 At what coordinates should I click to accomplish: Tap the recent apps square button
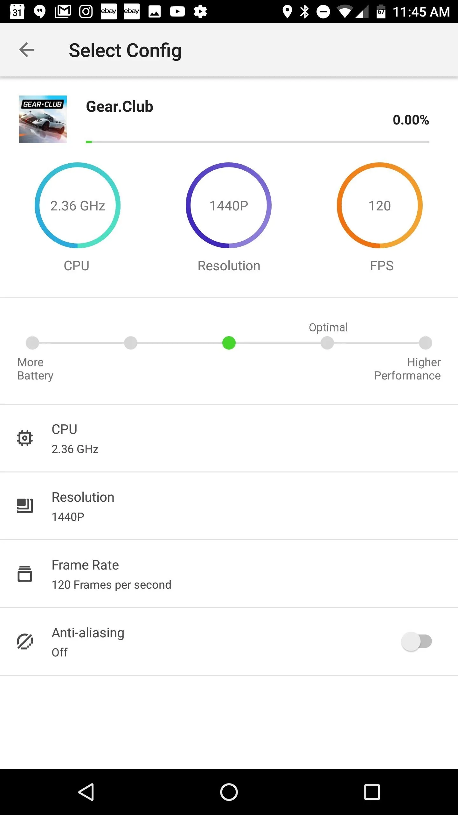pos(372,792)
